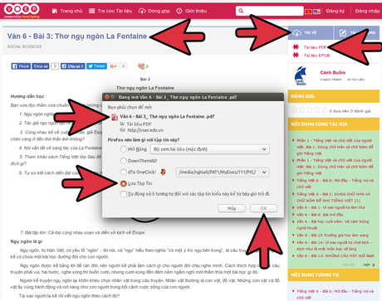The image size is (382, 301).
Task: Click the Tải về download tab
Action: (x=311, y=32)
